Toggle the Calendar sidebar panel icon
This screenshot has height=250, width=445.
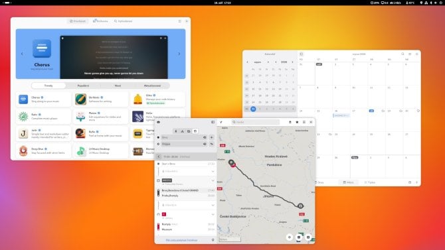pyautogui.click(x=302, y=54)
